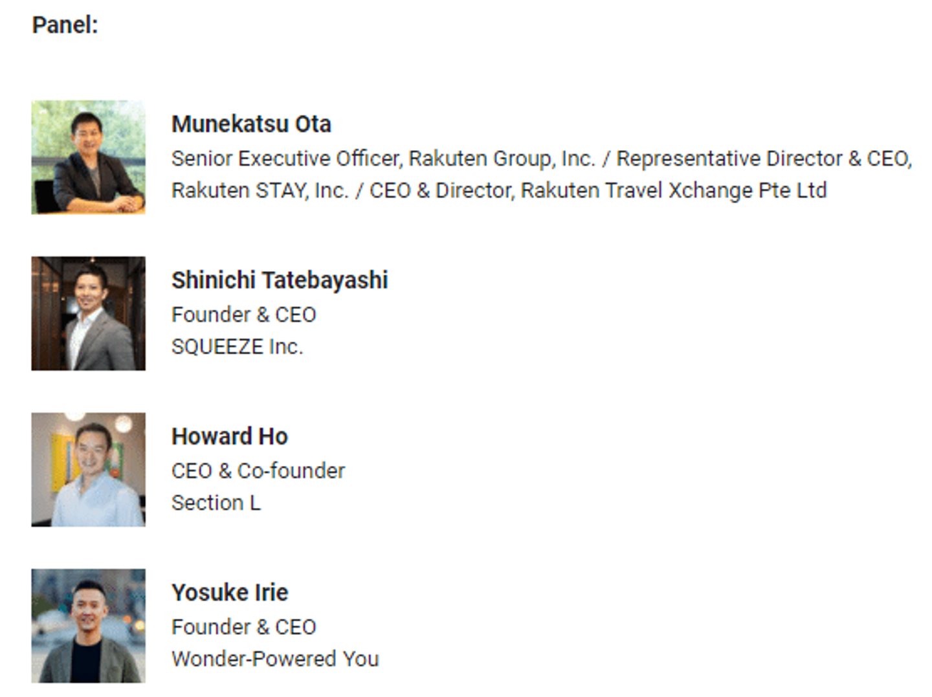The height and width of the screenshot is (697, 932).
Task: Open the Shinichi Tatebayashi name link
Action: coord(280,280)
